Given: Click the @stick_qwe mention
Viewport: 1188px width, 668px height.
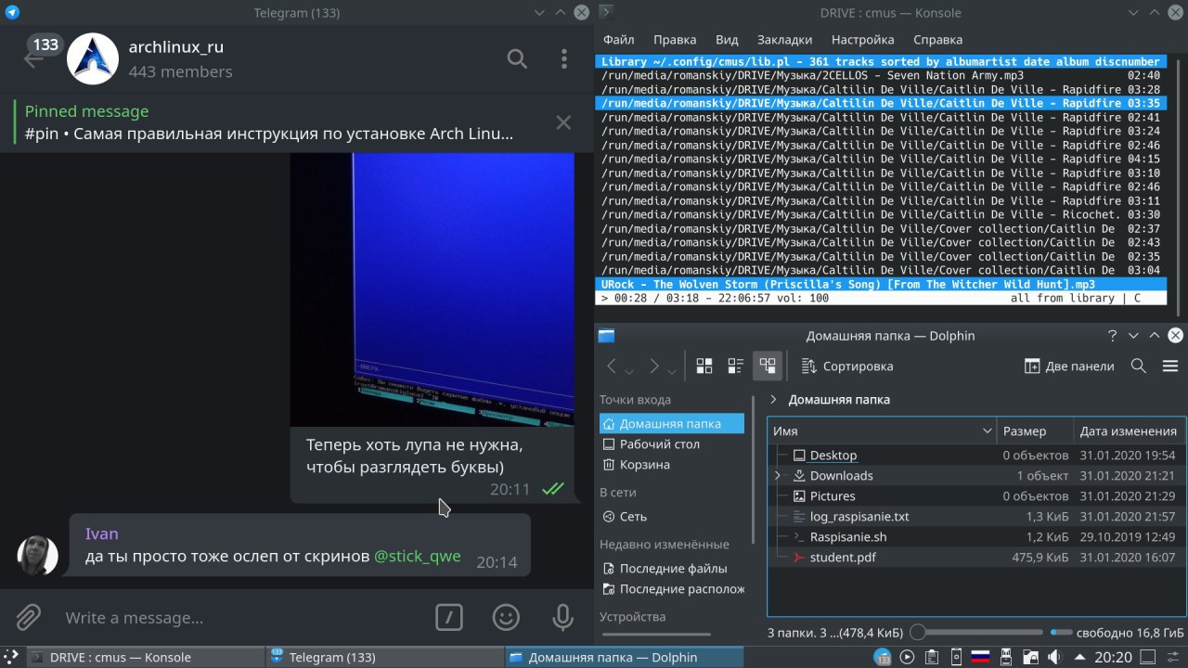Looking at the screenshot, I should click(x=418, y=557).
